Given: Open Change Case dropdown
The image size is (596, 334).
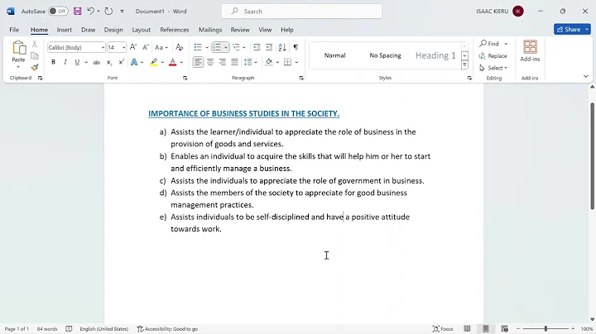Looking at the screenshot, I should coord(161,47).
